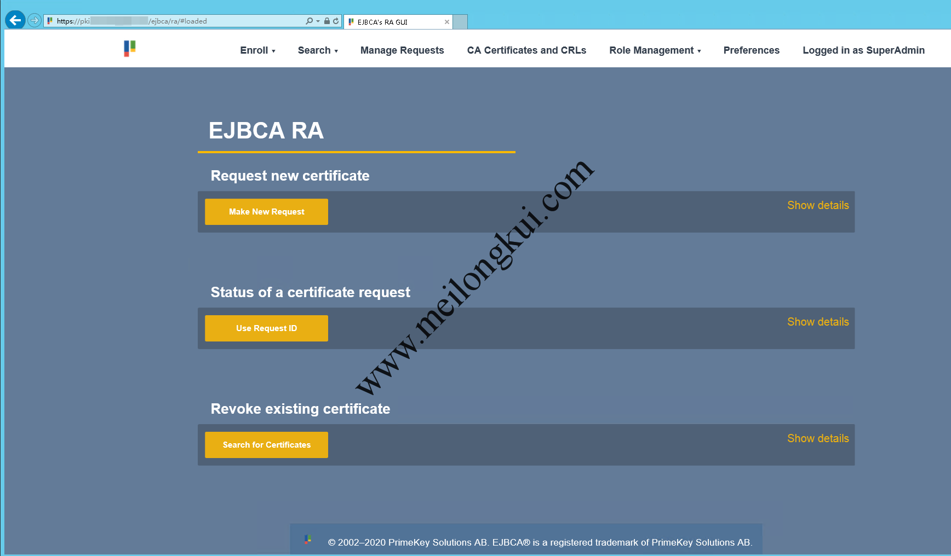951x556 pixels.
Task: View security lock icon in address bar
Action: click(x=327, y=21)
